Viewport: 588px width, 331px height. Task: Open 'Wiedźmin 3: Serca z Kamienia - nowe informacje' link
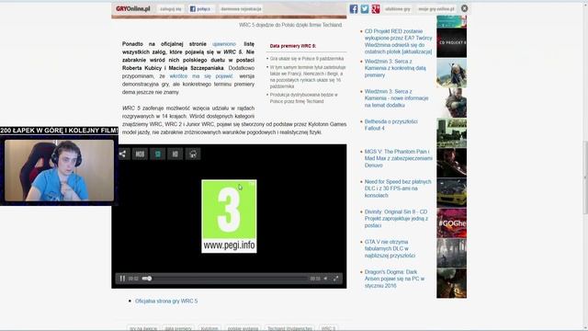point(396,98)
